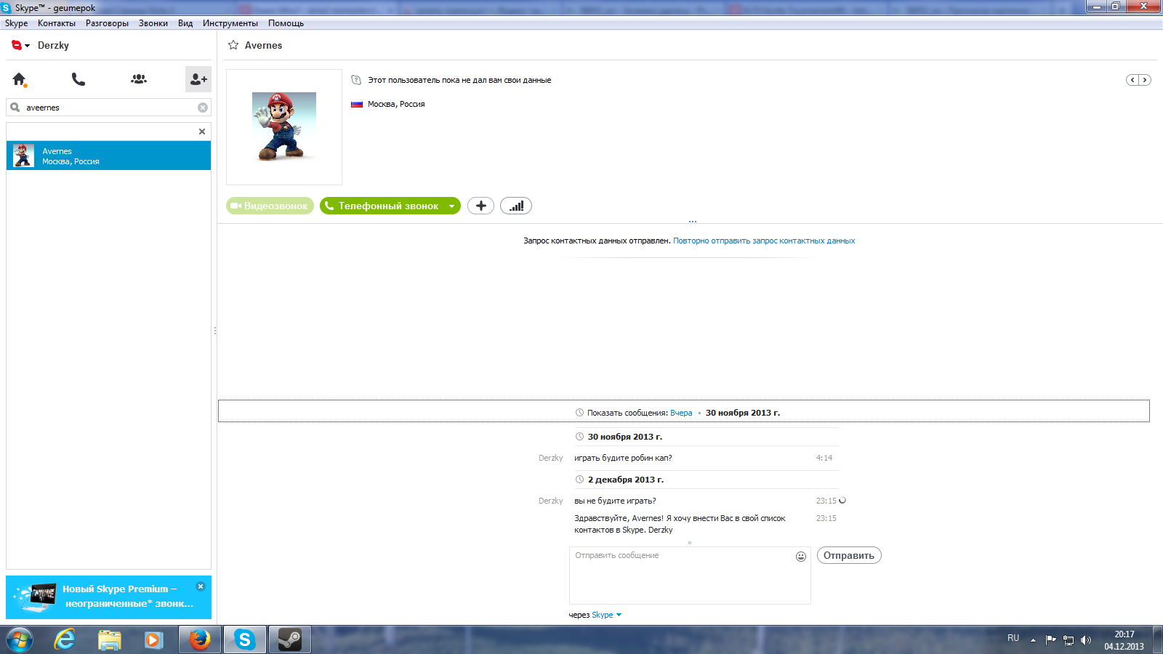
Task: Click message 'играть будите робин кап?'
Action: [x=623, y=458]
